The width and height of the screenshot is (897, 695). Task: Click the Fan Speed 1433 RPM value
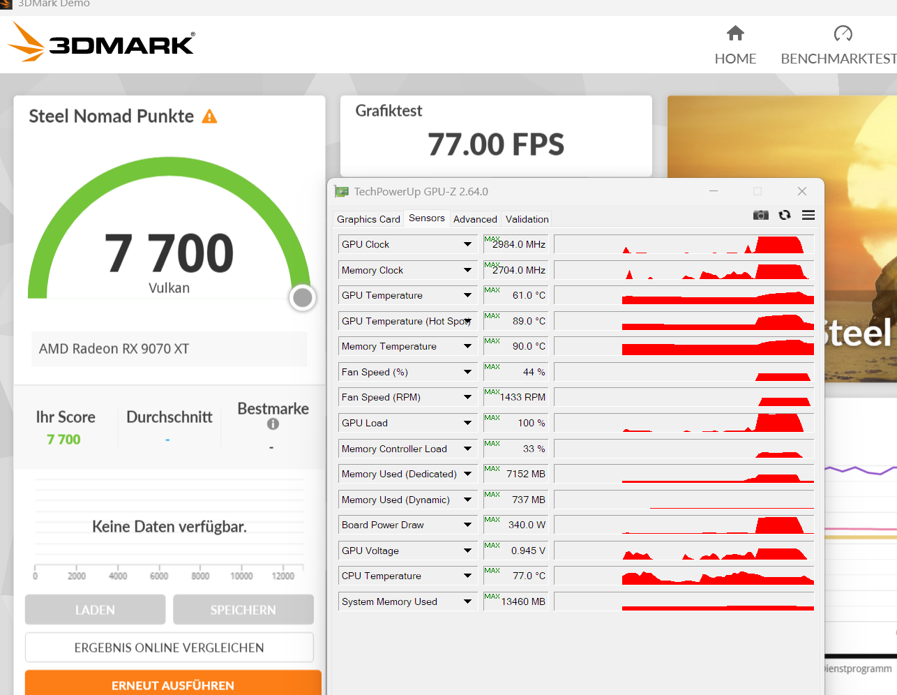point(515,397)
